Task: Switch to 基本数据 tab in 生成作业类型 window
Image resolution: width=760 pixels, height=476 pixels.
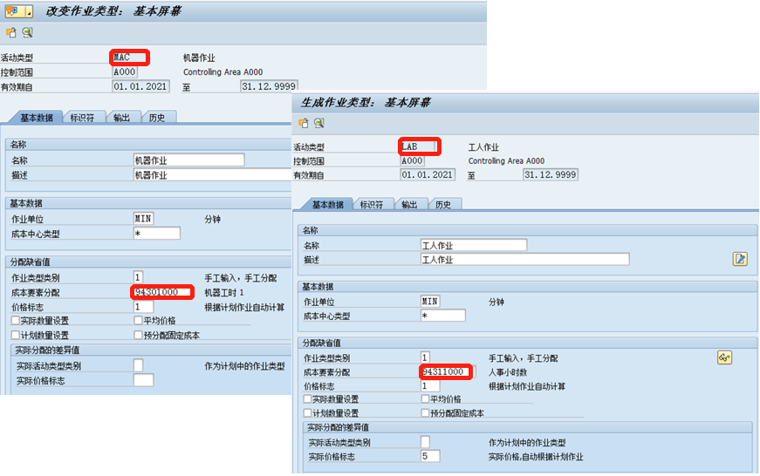Action: coord(328,204)
